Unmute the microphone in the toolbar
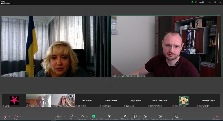This screenshot has width=223, height=121. (x=5, y=116)
